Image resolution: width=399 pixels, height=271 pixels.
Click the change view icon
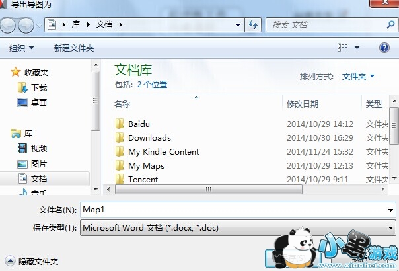point(342,48)
